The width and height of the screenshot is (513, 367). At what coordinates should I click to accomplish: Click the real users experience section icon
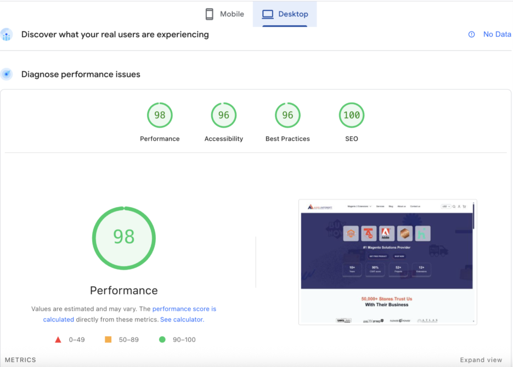point(7,35)
